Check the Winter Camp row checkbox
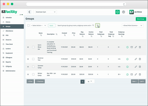The image size is (148, 106). click(x=33, y=74)
